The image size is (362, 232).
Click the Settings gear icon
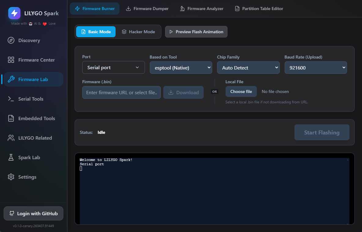(x=11, y=177)
